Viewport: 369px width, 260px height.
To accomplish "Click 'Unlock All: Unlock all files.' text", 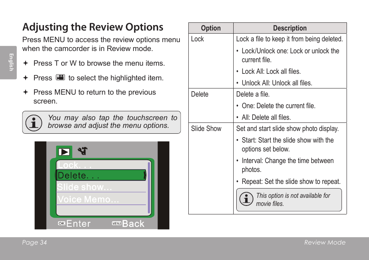I will (x=277, y=83).
